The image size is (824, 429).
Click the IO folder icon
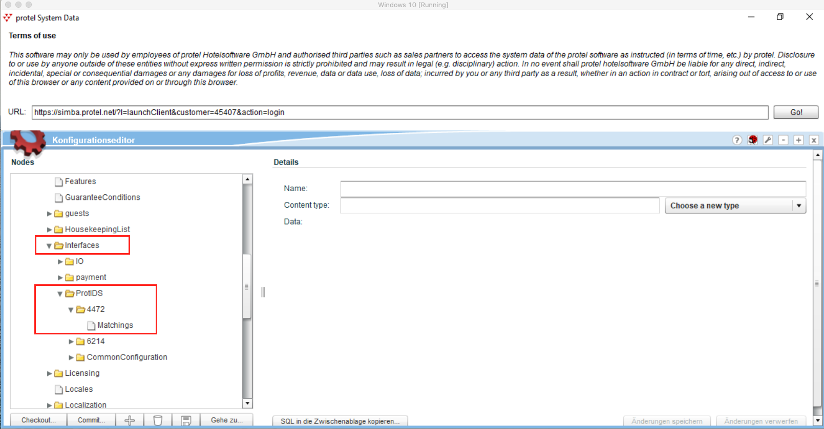coord(69,261)
